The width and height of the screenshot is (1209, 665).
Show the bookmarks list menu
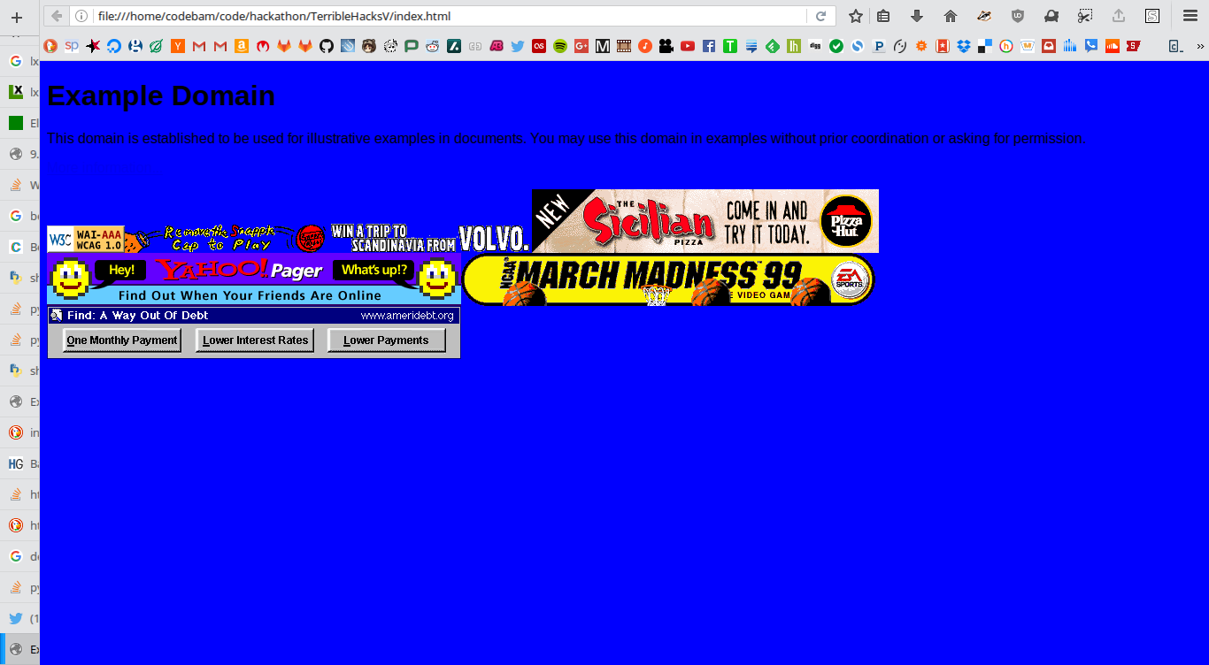tap(883, 16)
